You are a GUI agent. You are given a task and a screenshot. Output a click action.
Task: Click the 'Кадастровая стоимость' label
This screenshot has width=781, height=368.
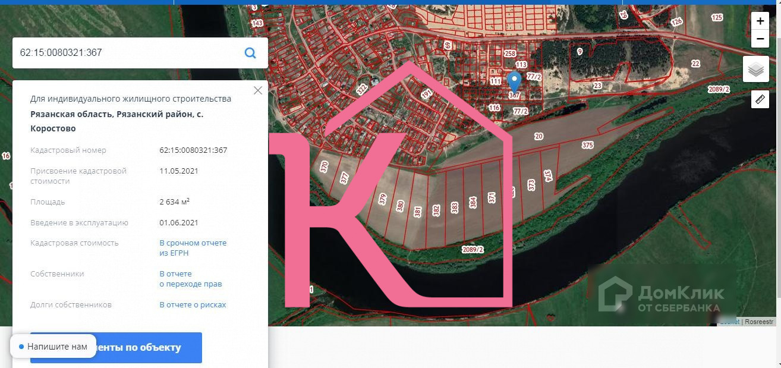(74, 243)
